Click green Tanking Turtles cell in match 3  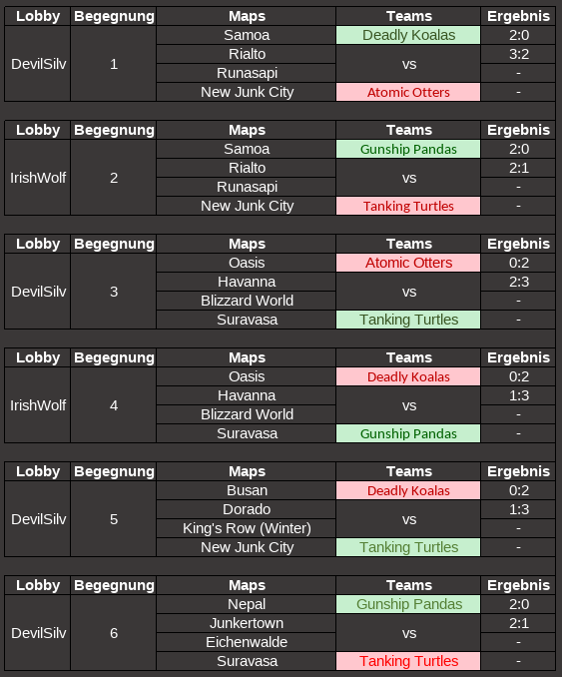click(x=408, y=320)
